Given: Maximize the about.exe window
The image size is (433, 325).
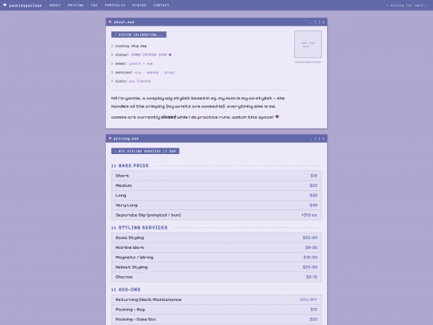Looking at the screenshot, I should 318,22.
